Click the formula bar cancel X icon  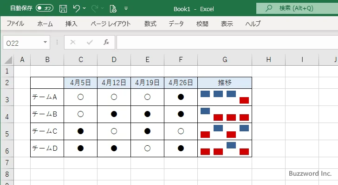pos(72,42)
